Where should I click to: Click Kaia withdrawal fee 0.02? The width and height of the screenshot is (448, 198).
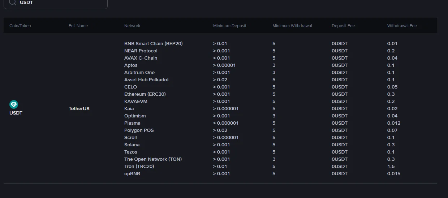pyautogui.click(x=392, y=108)
